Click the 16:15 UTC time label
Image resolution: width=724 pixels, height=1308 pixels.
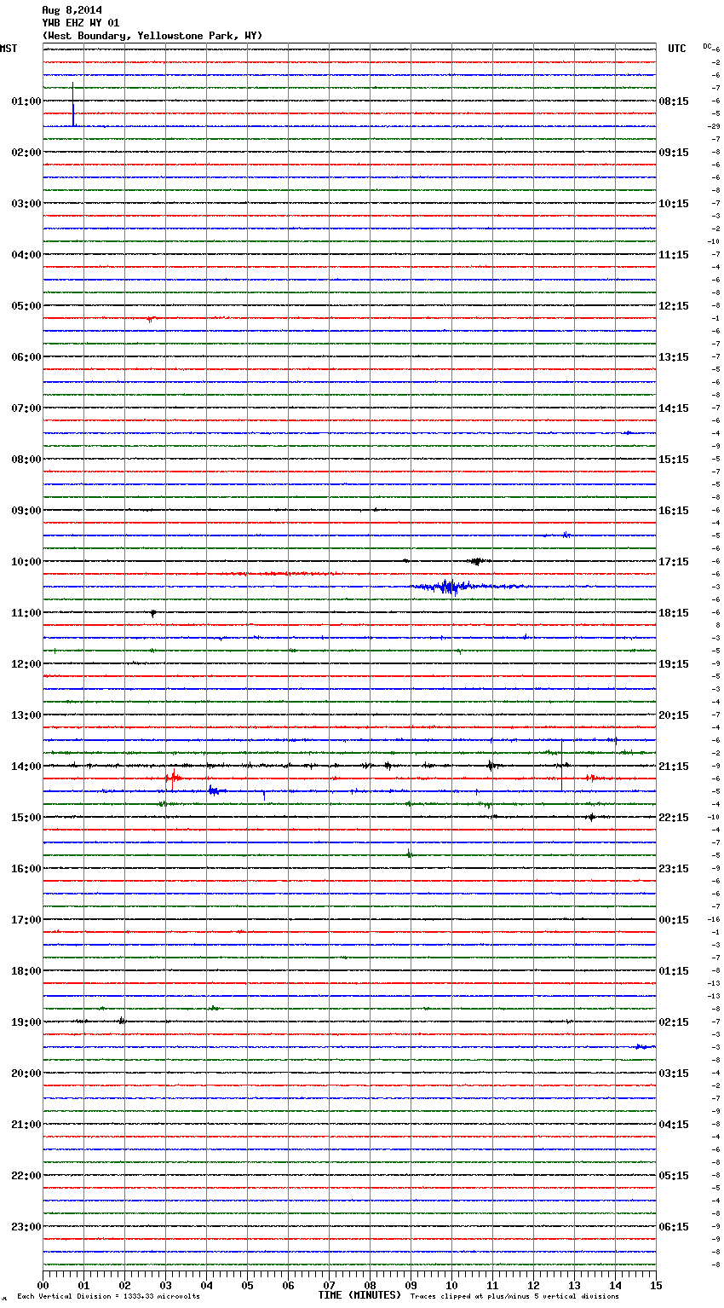(x=674, y=511)
